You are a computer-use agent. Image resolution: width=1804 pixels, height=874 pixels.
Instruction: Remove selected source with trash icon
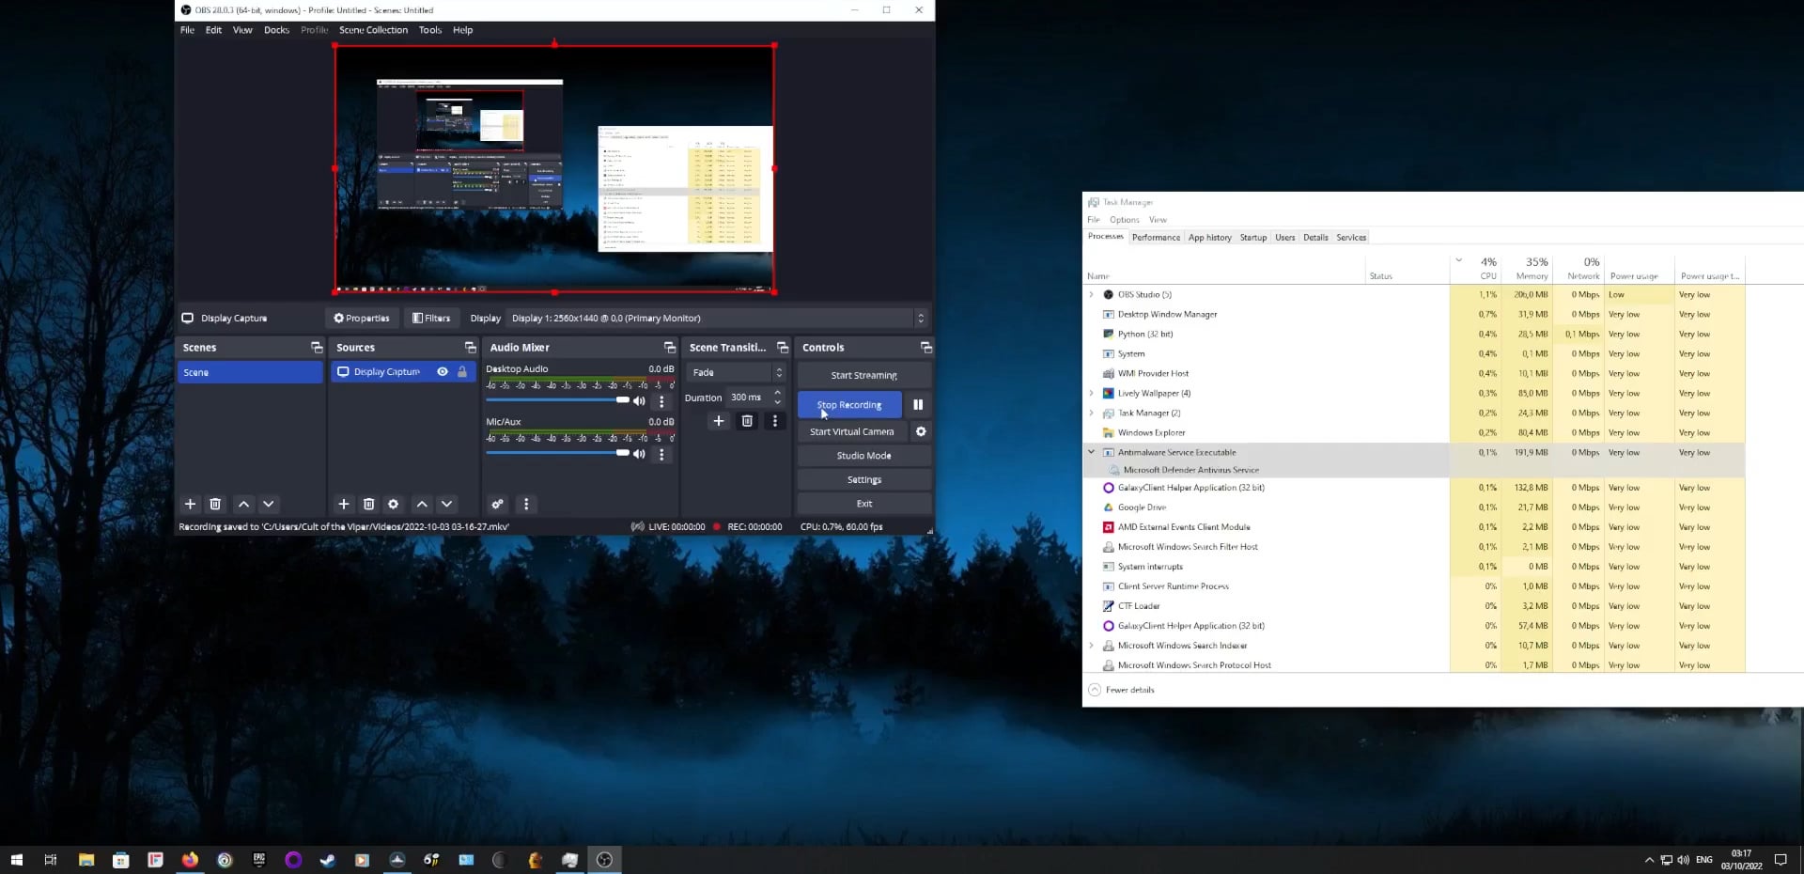(368, 505)
